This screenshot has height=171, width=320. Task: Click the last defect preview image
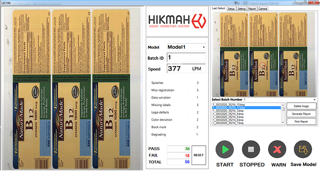(x=263, y=54)
